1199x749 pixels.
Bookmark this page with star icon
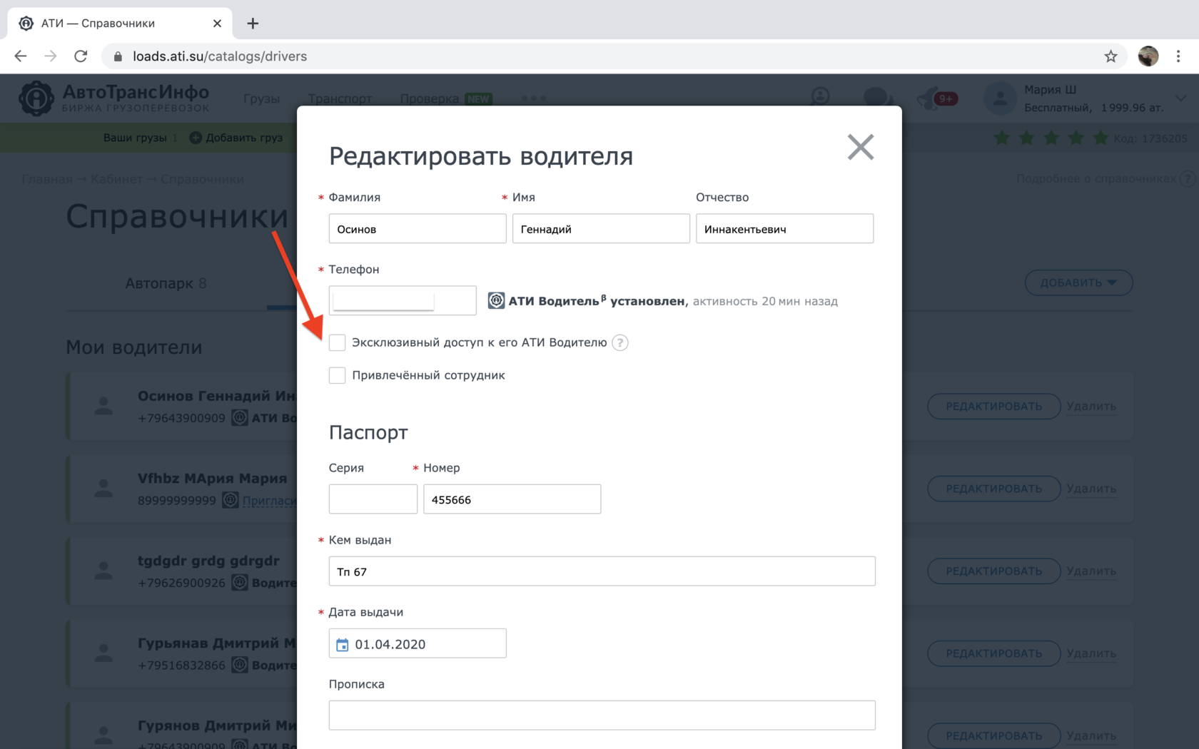[1111, 56]
